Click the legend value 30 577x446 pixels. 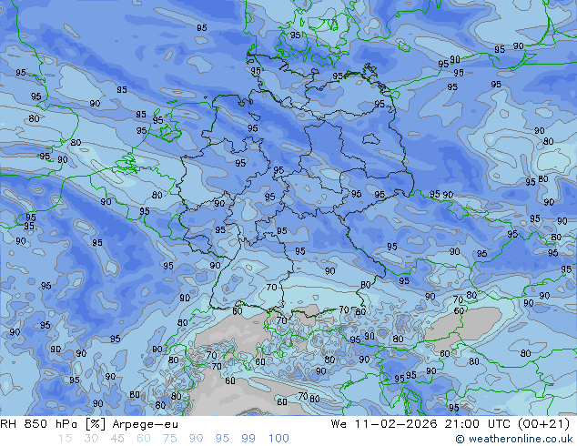pos(91,439)
